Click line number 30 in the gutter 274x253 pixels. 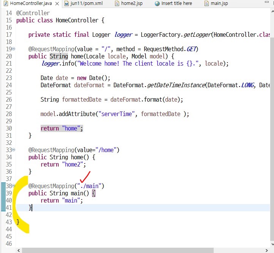coord(9,128)
